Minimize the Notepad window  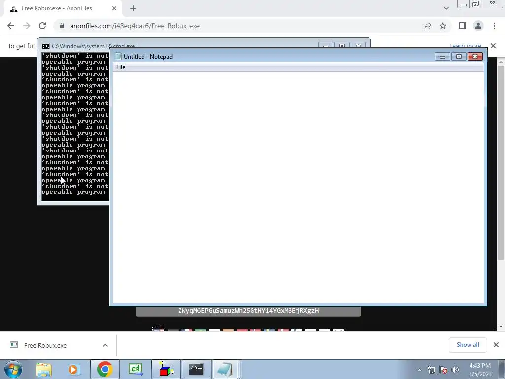click(442, 57)
